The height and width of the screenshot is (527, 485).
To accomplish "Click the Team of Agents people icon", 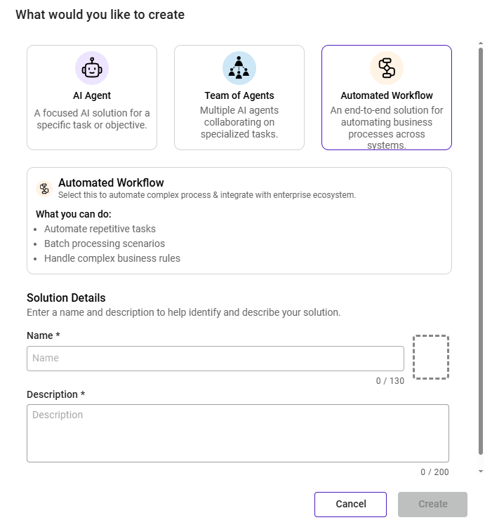I will coord(239,68).
